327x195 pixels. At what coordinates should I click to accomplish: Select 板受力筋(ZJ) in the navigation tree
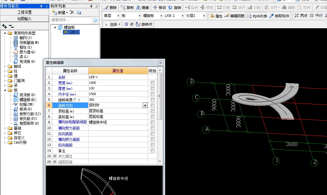pyautogui.click(x=27, y=114)
